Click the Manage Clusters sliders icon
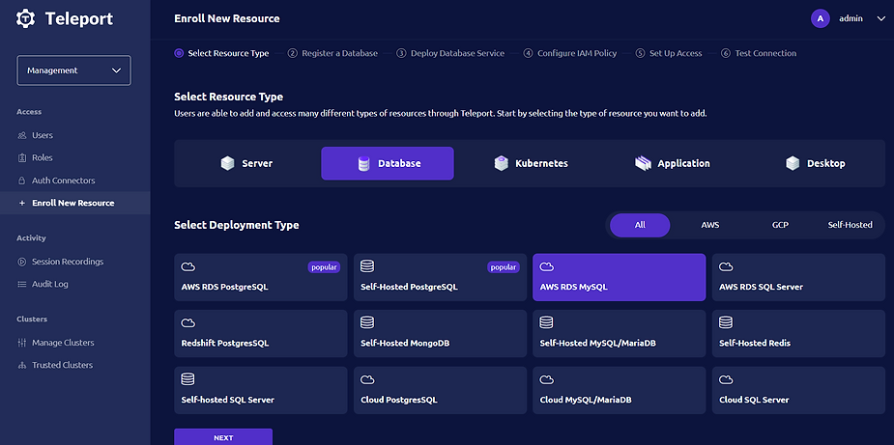 pyautogui.click(x=21, y=343)
